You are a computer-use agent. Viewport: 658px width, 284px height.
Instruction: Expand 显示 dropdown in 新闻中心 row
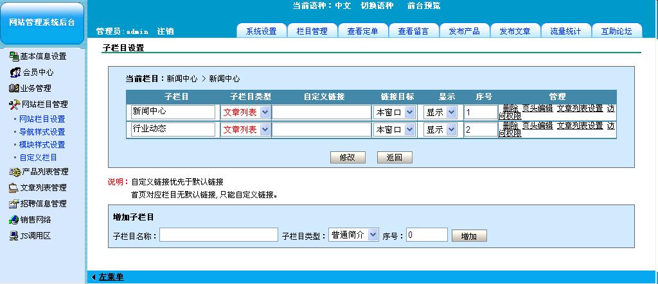451,112
